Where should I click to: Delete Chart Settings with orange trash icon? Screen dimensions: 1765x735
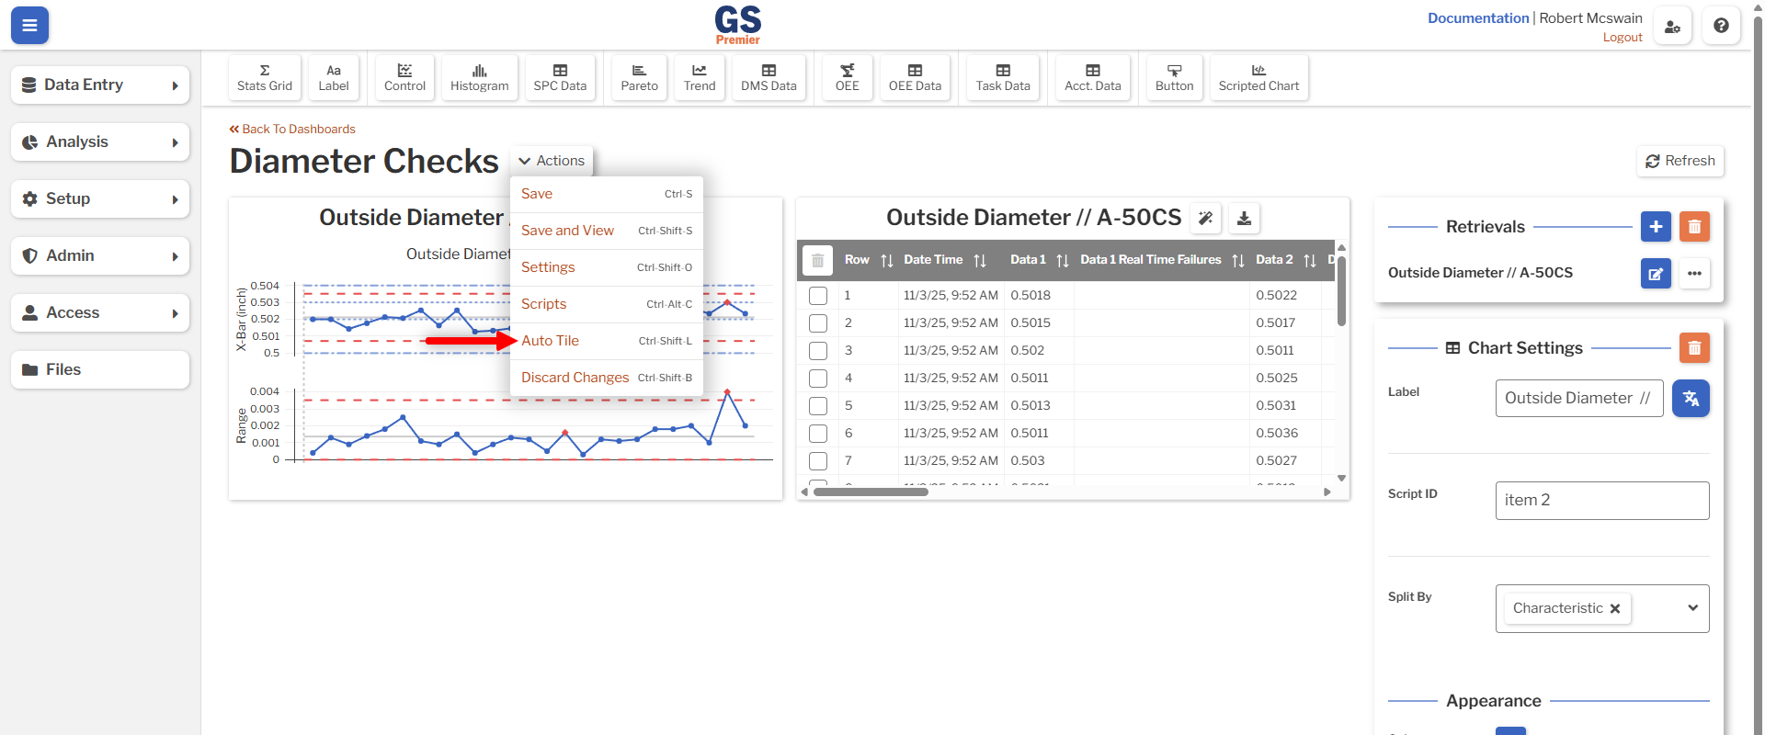1694,348
